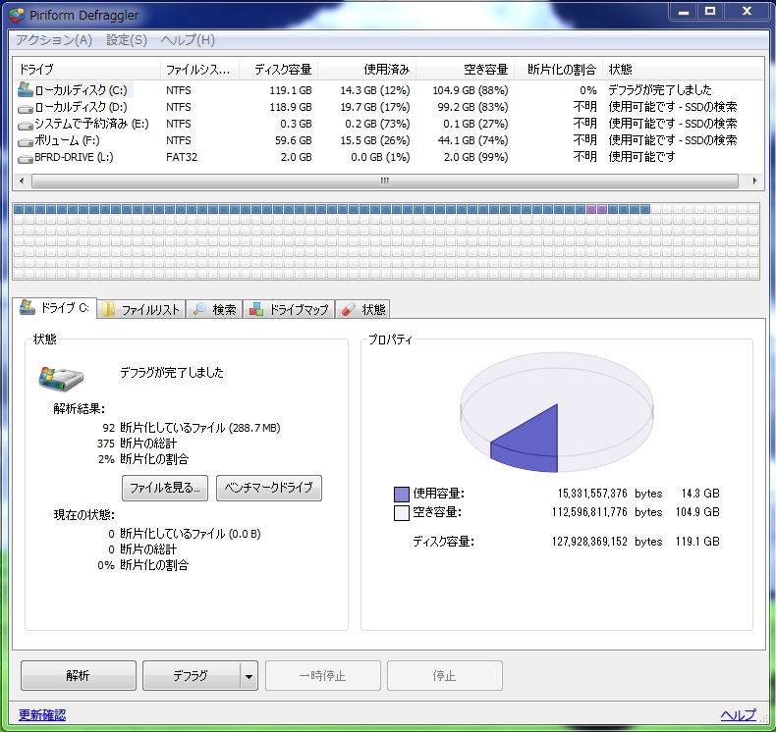Screen dimensions: 776x732
Task: Open the ヘルプ(H) menu
Action: click(x=188, y=40)
